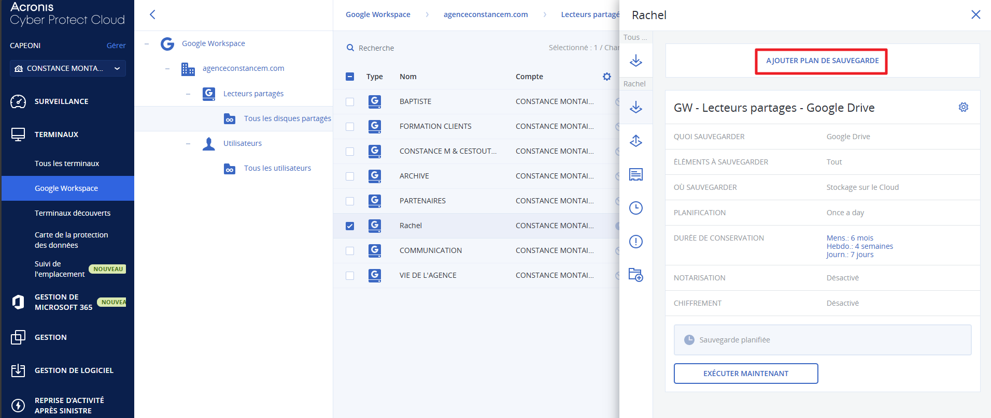This screenshot has height=418, width=991.
Task: Open Terminaux découverts menu item
Action: [73, 213]
